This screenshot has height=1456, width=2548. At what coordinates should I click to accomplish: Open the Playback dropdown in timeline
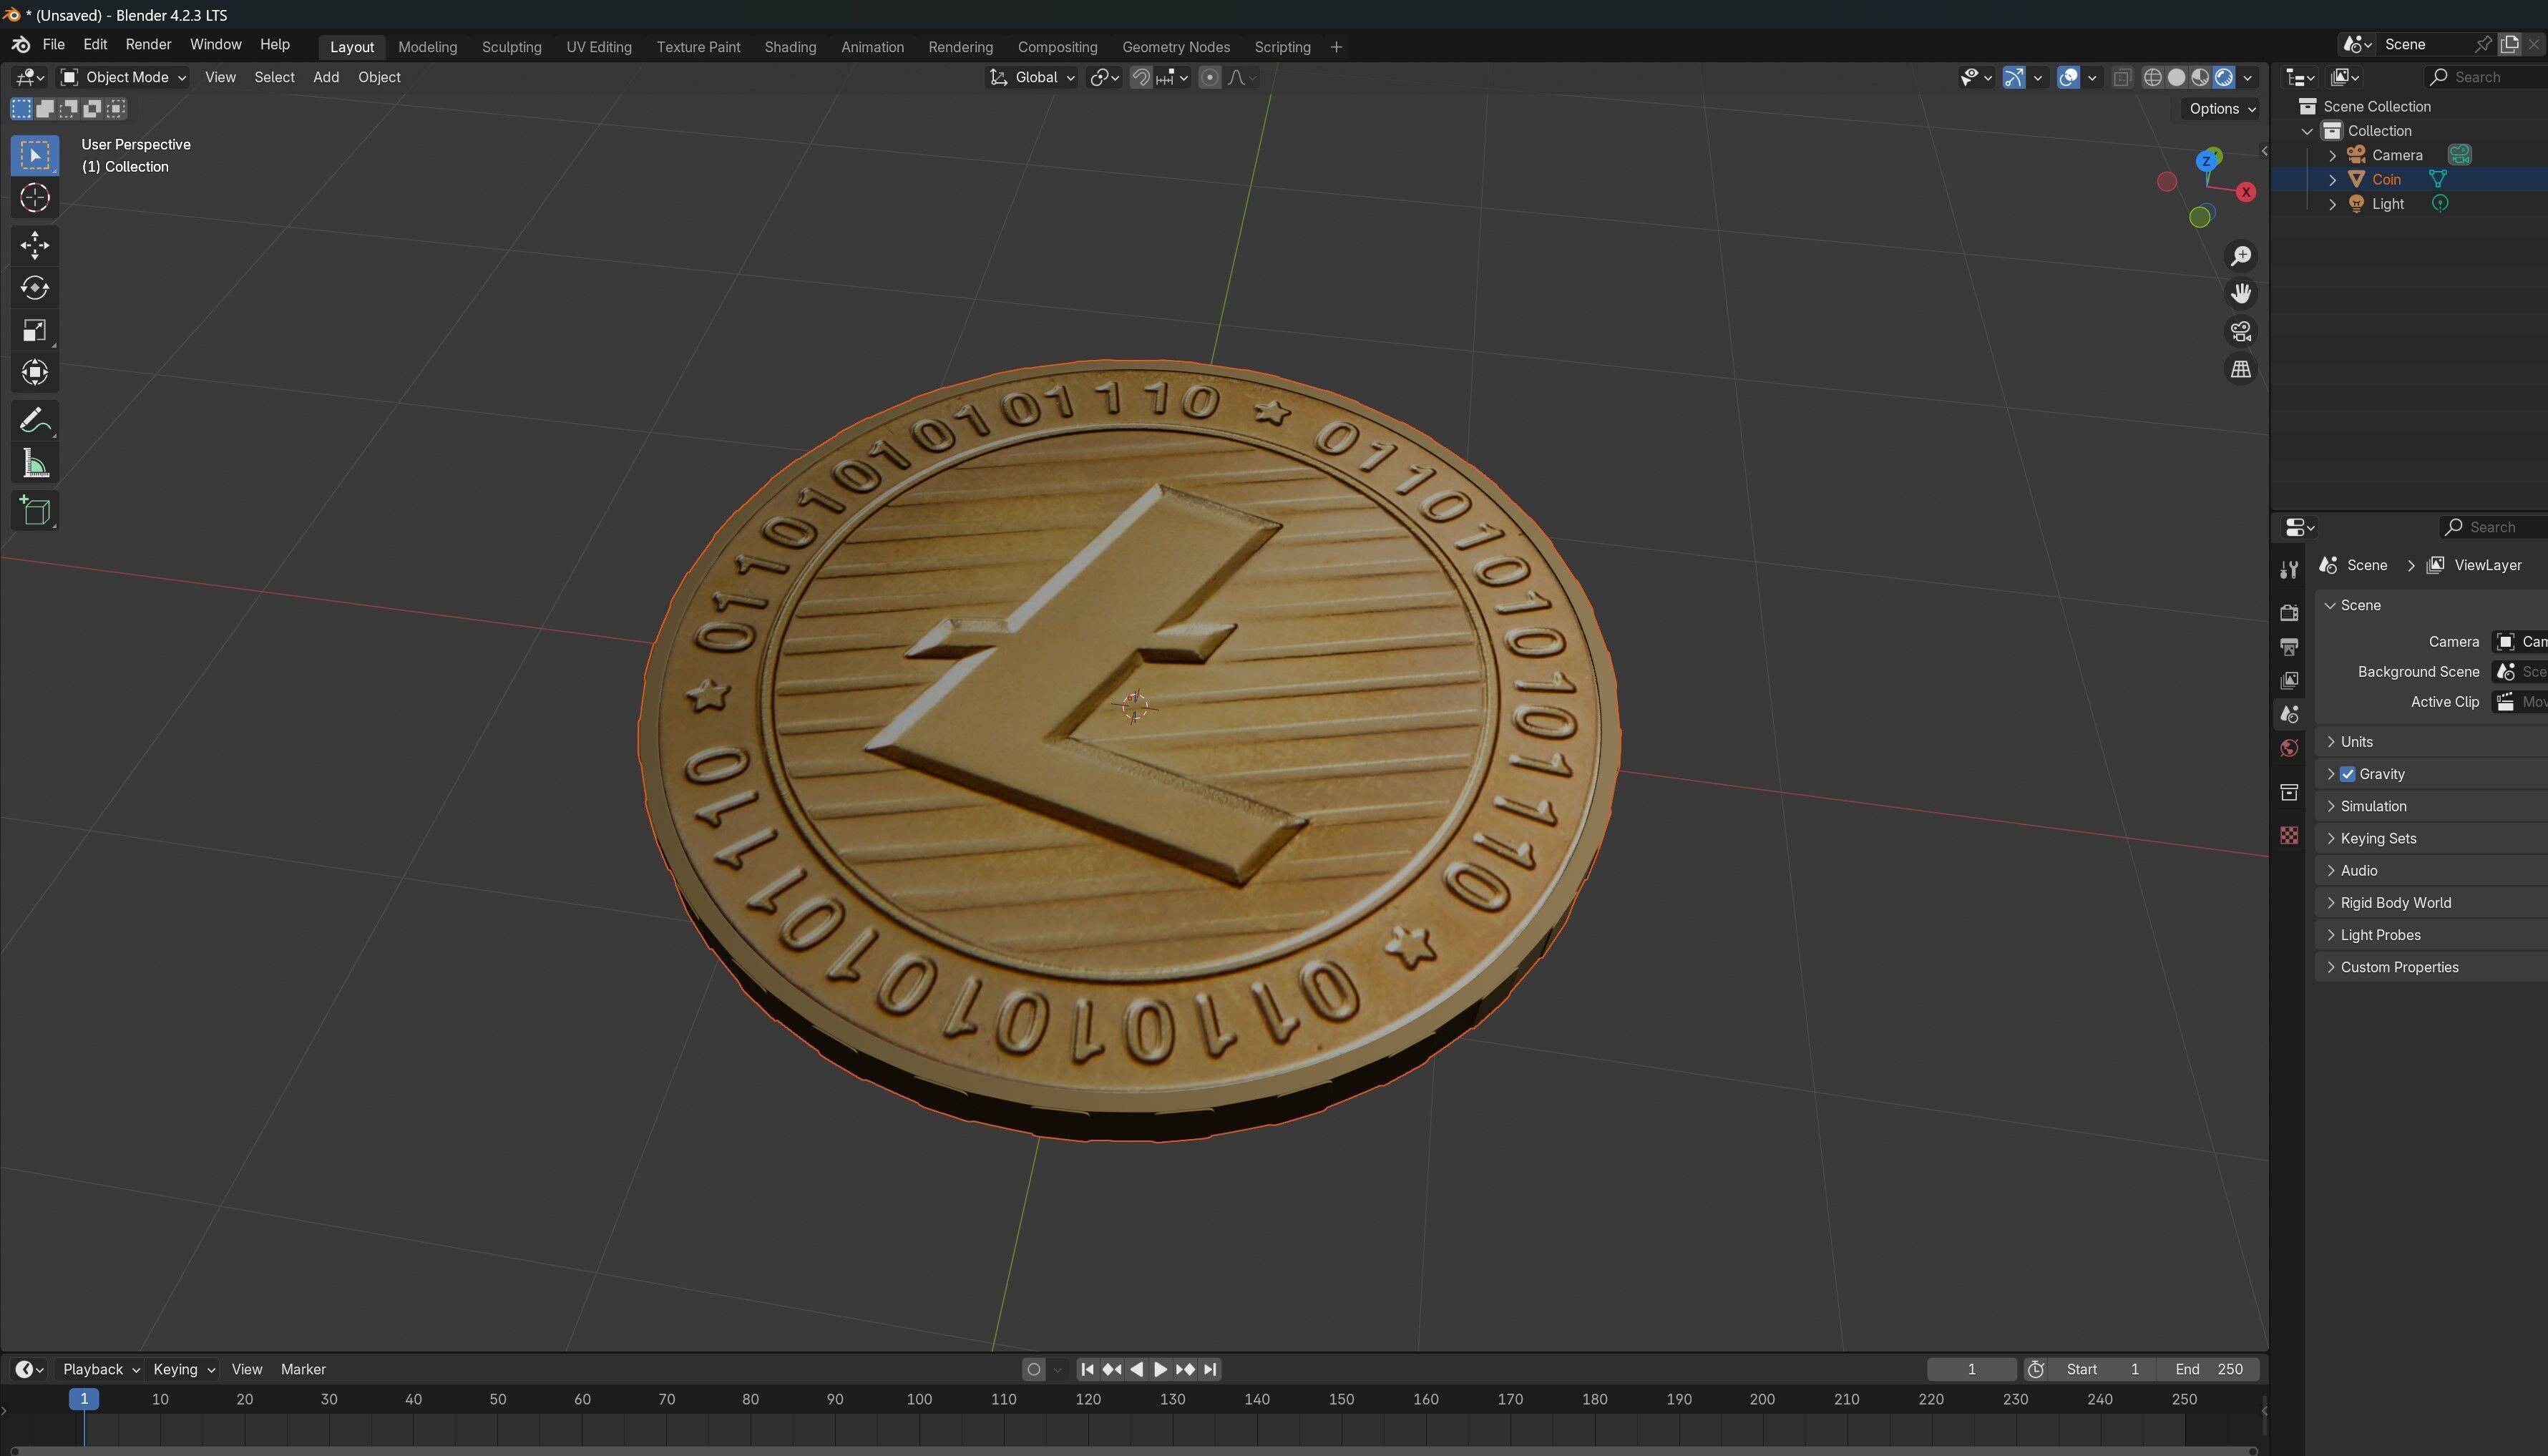click(100, 1369)
